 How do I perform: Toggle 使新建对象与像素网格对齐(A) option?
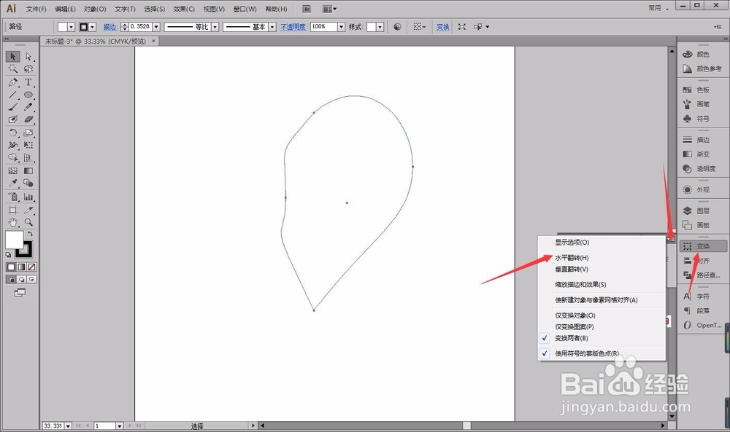[602, 299]
